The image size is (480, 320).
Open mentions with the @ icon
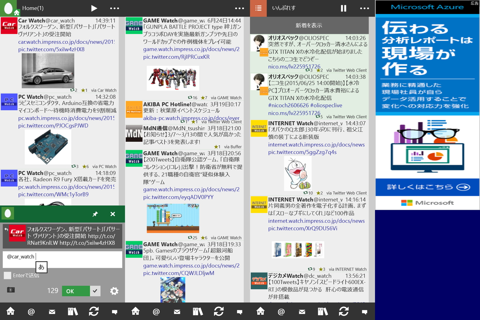click(31, 311)
